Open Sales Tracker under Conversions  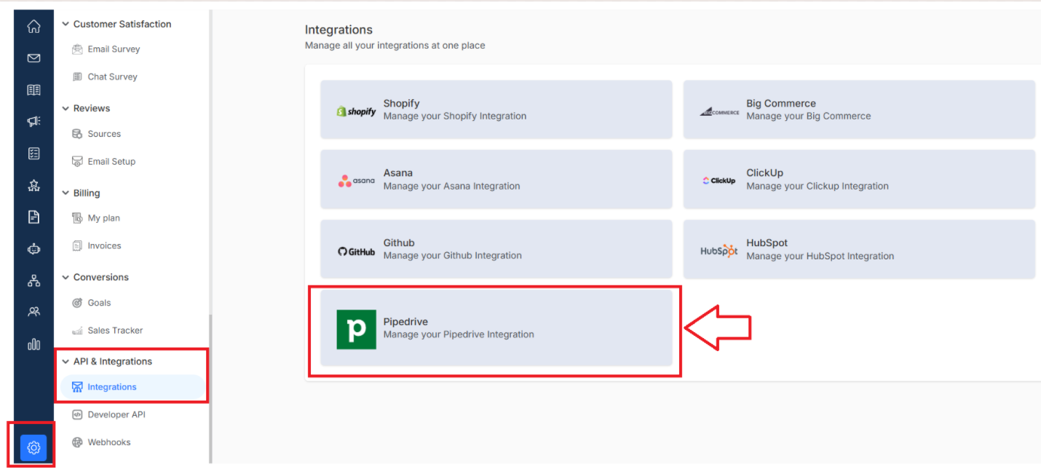[x=108, y=330]
